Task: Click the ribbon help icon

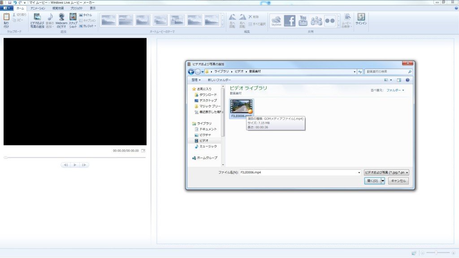Action: (x=456, y=8)
